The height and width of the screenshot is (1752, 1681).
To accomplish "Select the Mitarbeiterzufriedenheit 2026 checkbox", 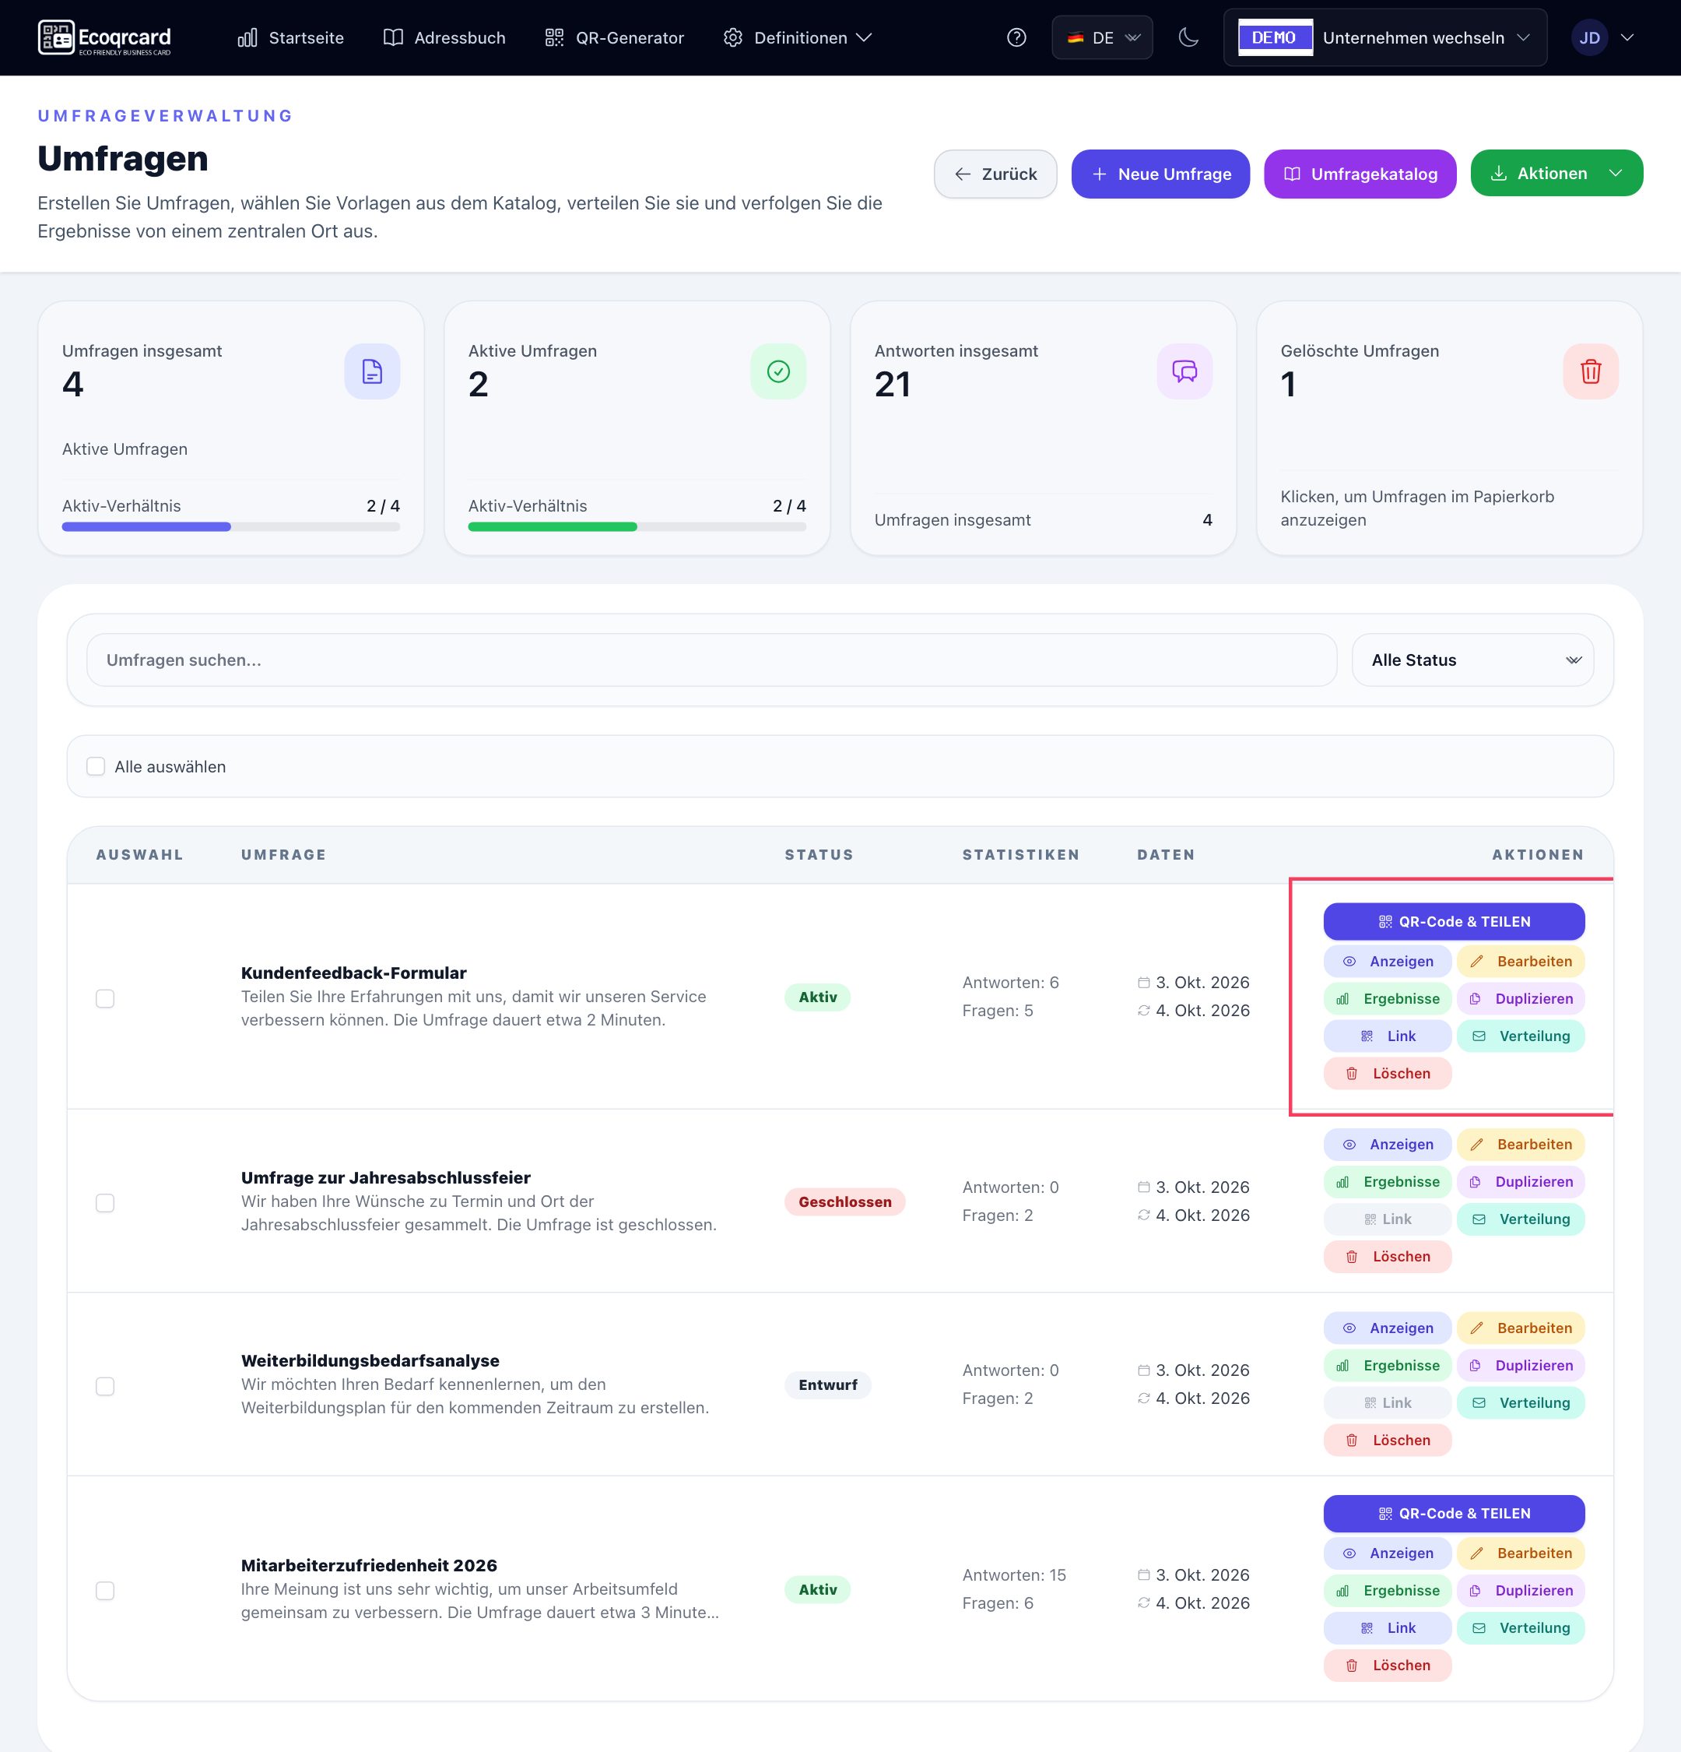I will 105,1591.
